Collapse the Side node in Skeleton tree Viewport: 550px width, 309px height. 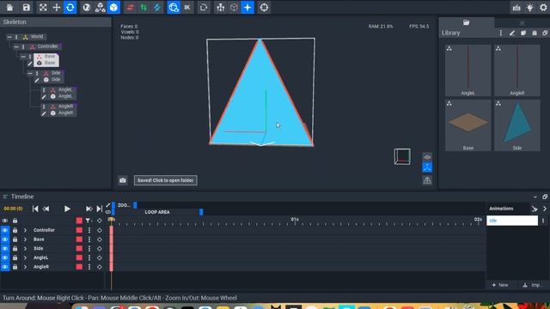(30, 73)
